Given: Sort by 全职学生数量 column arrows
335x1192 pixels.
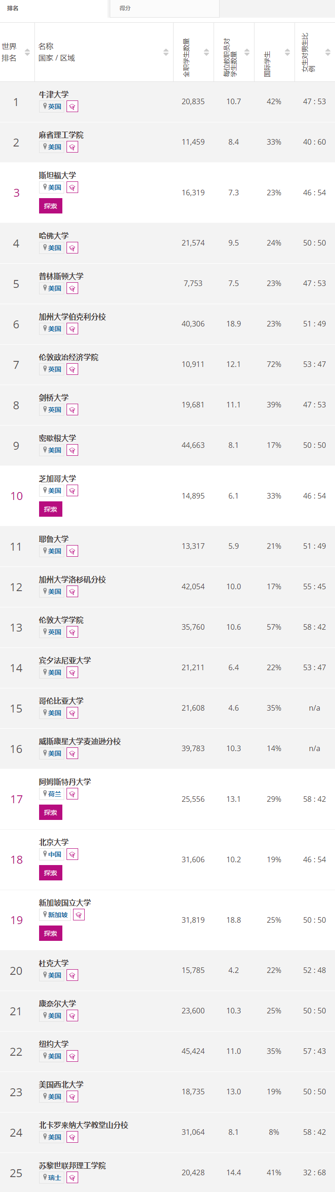Looking at the screenshot, I should point(207,53).
